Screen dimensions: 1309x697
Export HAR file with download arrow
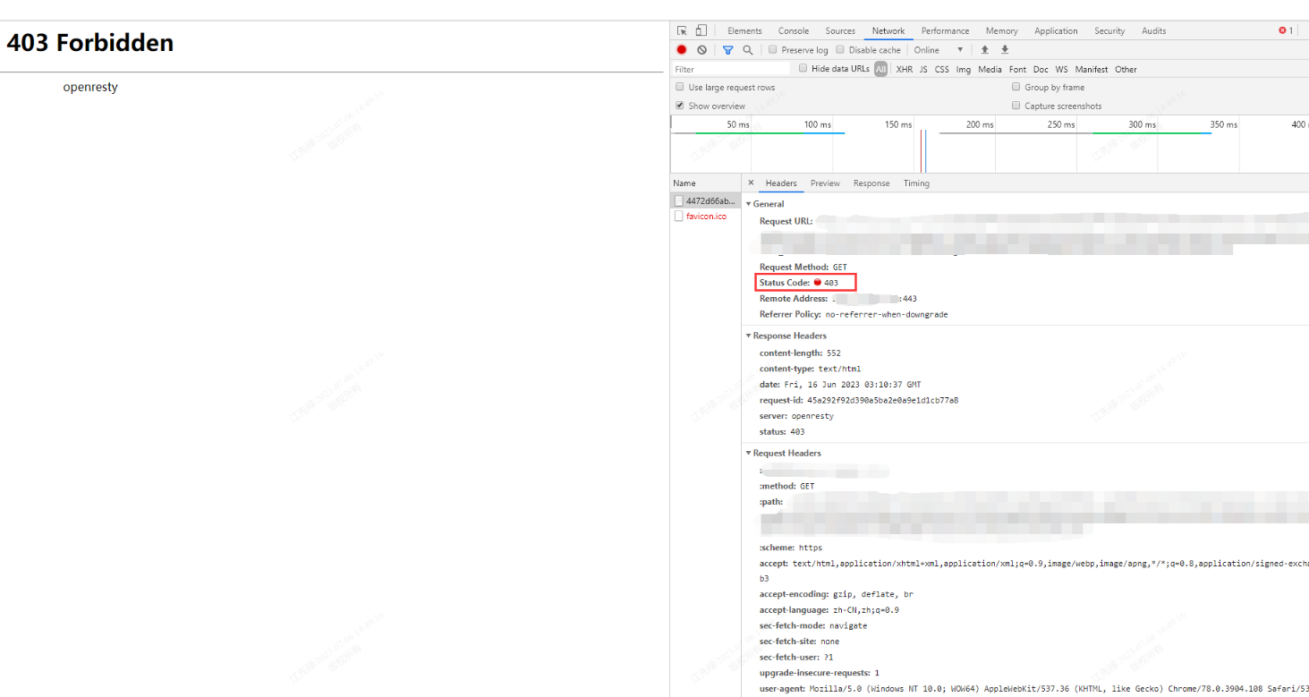[1005, 50]
